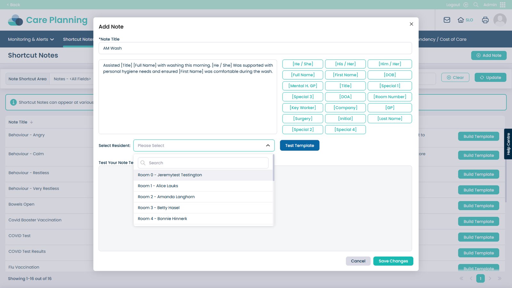The width and height of the screenshot is (512, 288).
Task: Click into the note body text area
Action: tap(188, 97)
